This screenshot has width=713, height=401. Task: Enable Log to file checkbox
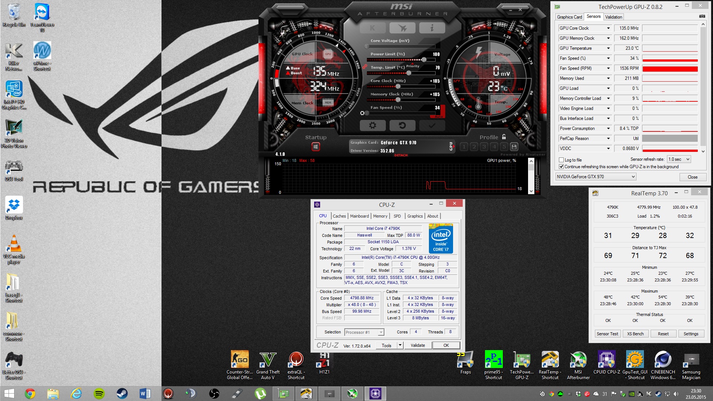click(561, 160)
